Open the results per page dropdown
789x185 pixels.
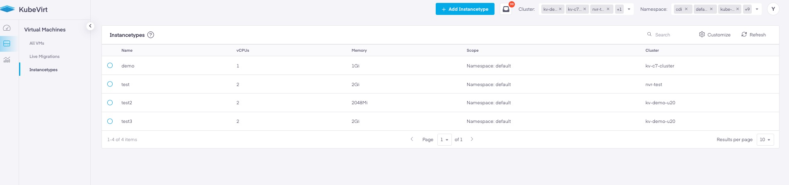click(x=765, y=139)
